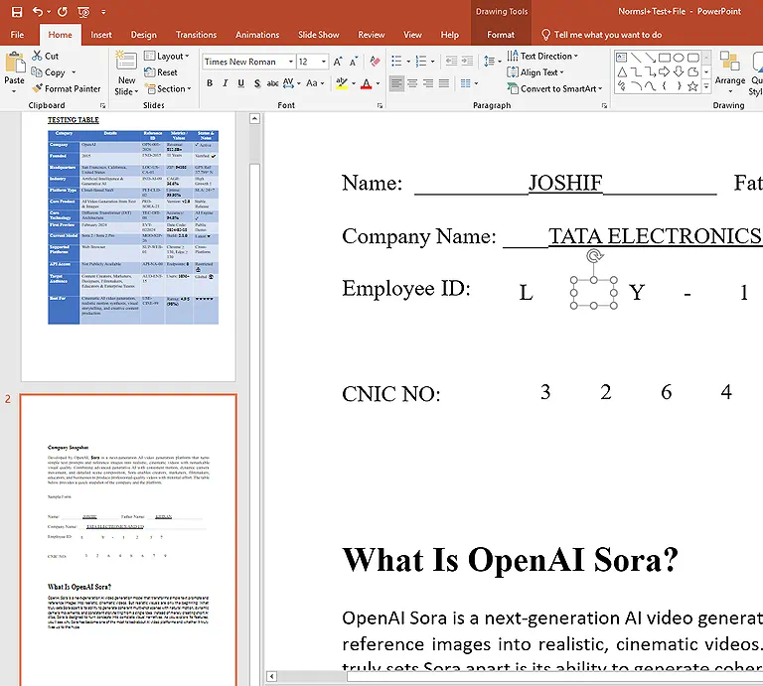Open the View tab
This screenshot has height=686, width=763.
(412, 35)
